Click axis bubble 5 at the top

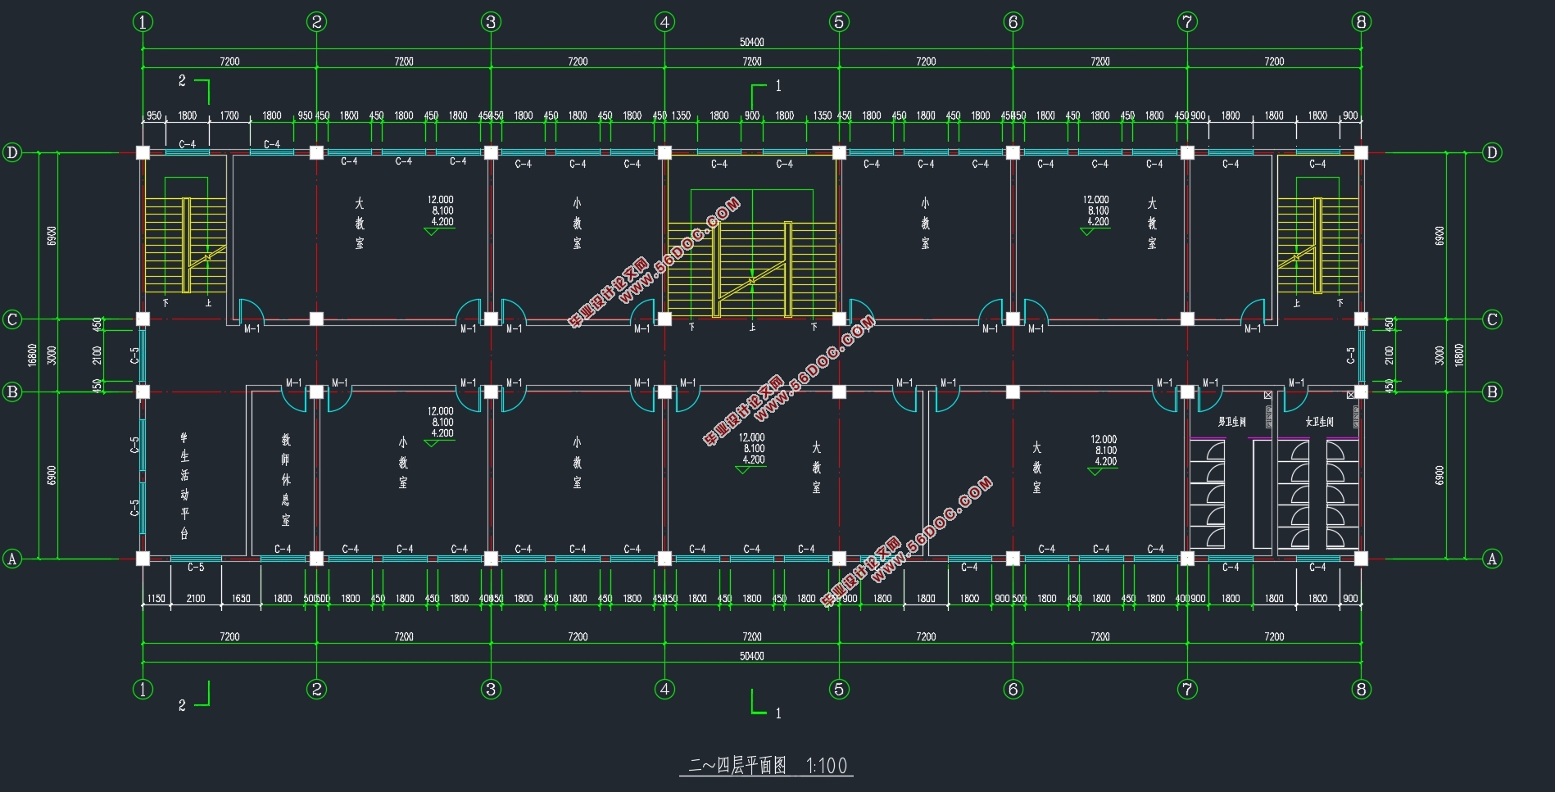(839, 22)
